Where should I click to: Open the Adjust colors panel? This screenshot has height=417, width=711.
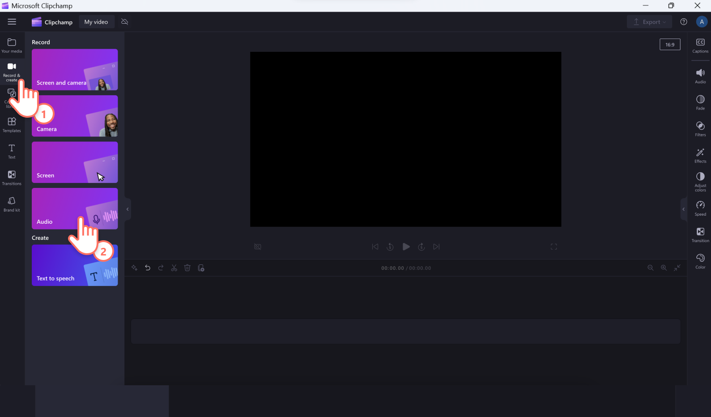[x=700, y=182]
